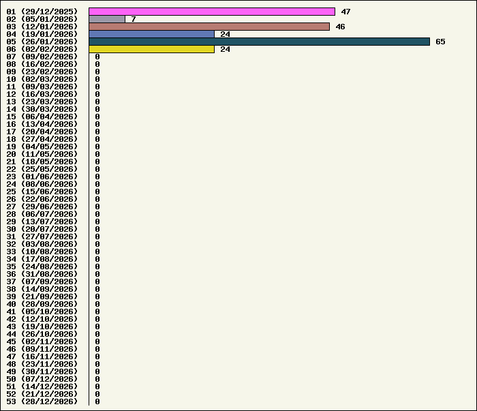Screen dimensions: 477x411
Task: Select the row label 14 (30/03/2026)
Action: 42,109
